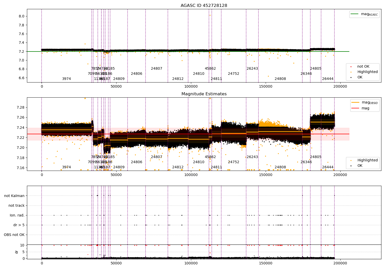Image resolution: width=385 pixels, height=269 pixels.
Task: Click the 'not OK' legend entry in top plot
Action: coord(363,67)
